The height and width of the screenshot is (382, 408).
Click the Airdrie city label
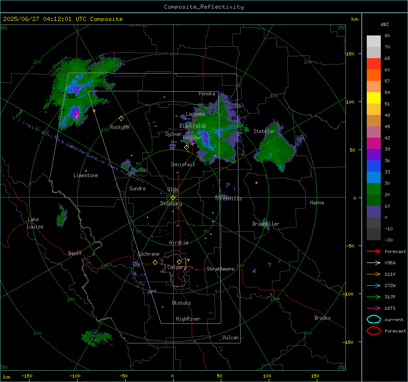179,243
